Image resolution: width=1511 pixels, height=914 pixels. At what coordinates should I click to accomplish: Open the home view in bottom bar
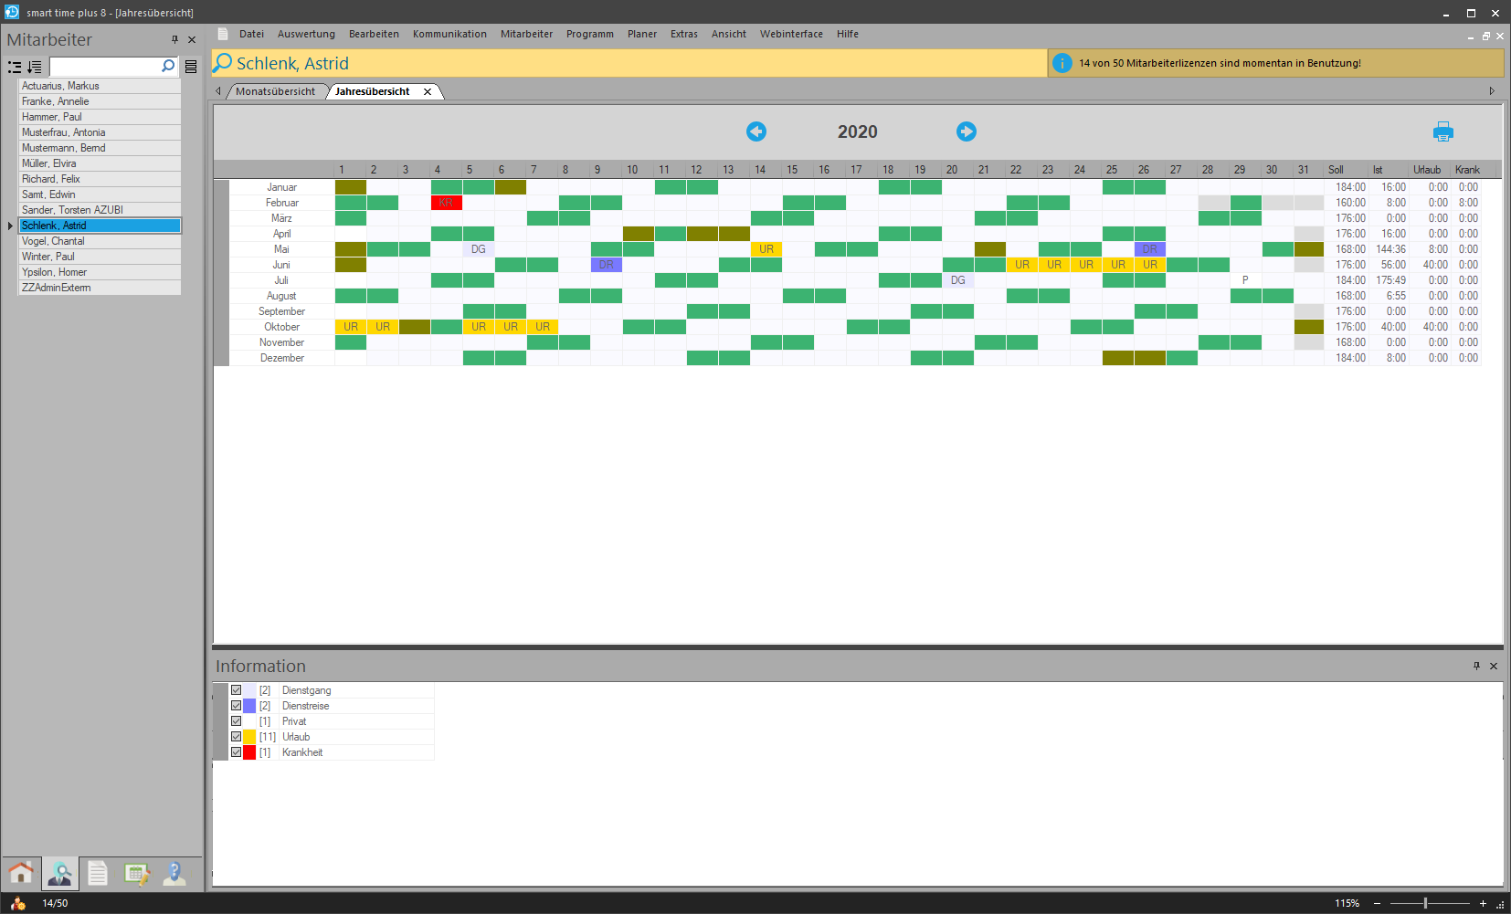[21, 874]
